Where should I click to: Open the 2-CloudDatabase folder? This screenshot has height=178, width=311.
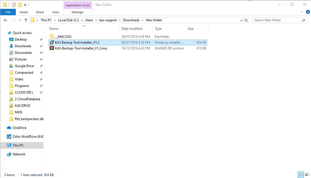(27, 99)
